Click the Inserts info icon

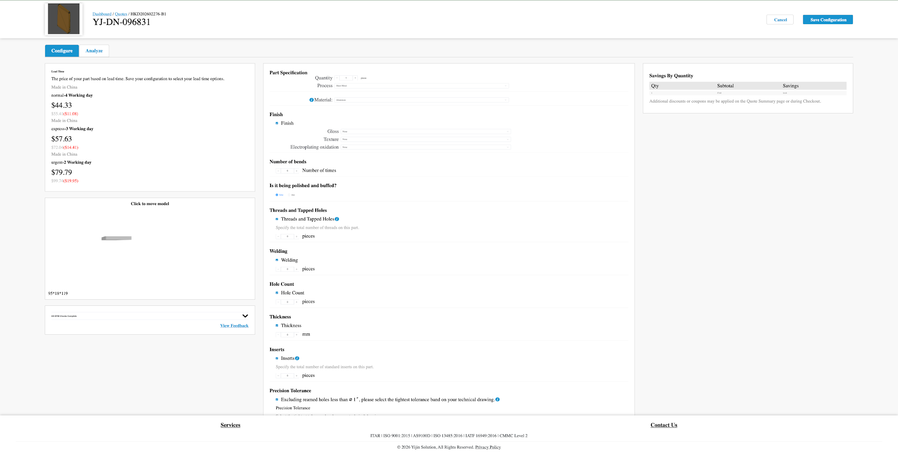pos(297,358)
